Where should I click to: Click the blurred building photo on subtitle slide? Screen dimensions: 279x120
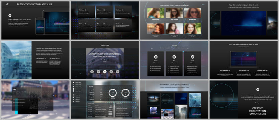(16, 60)
